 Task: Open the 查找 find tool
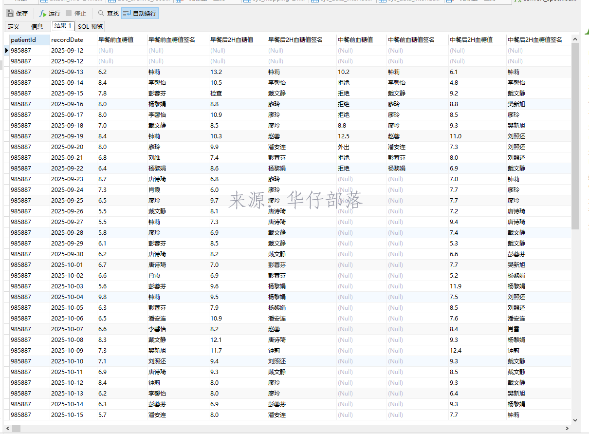pos(108,14)
